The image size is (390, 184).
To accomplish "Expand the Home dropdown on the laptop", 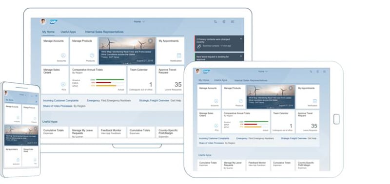I will click(x=139, y=21).
